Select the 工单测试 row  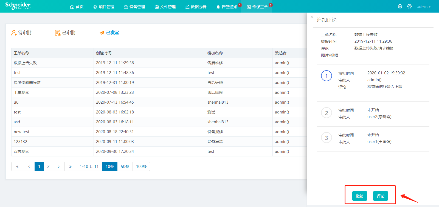click(x=159, y=92)
